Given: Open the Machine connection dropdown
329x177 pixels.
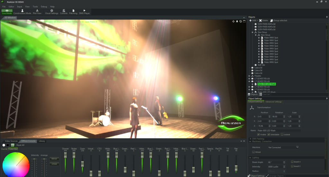Looking at the screenshot, I should pyautogui.click(x=297, y=147).
